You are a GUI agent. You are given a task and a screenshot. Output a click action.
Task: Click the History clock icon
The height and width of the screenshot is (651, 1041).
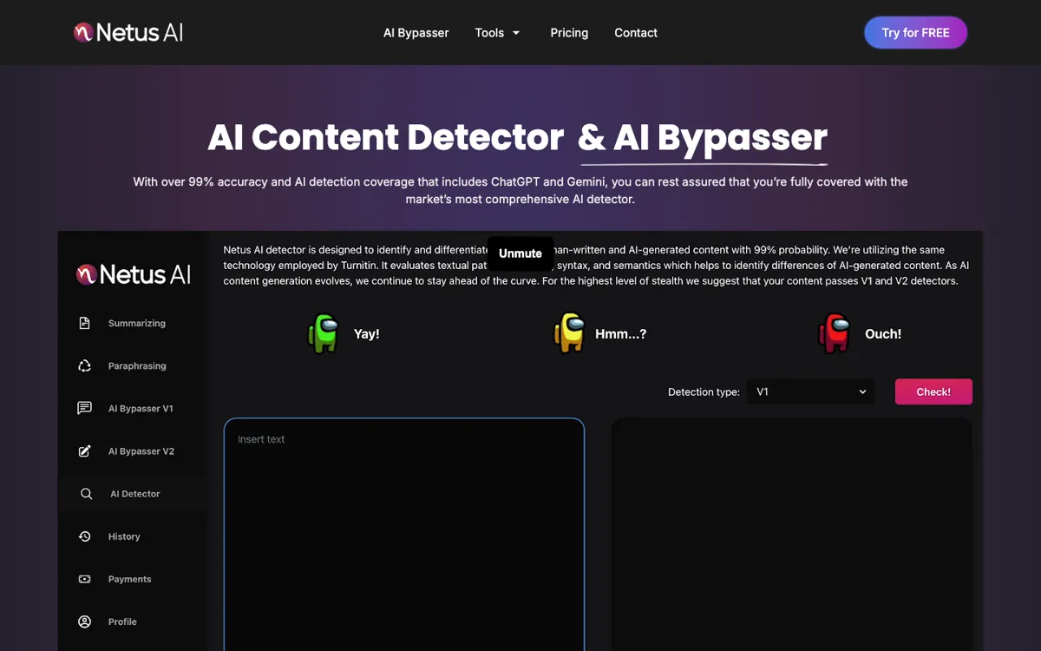[85, 536]
